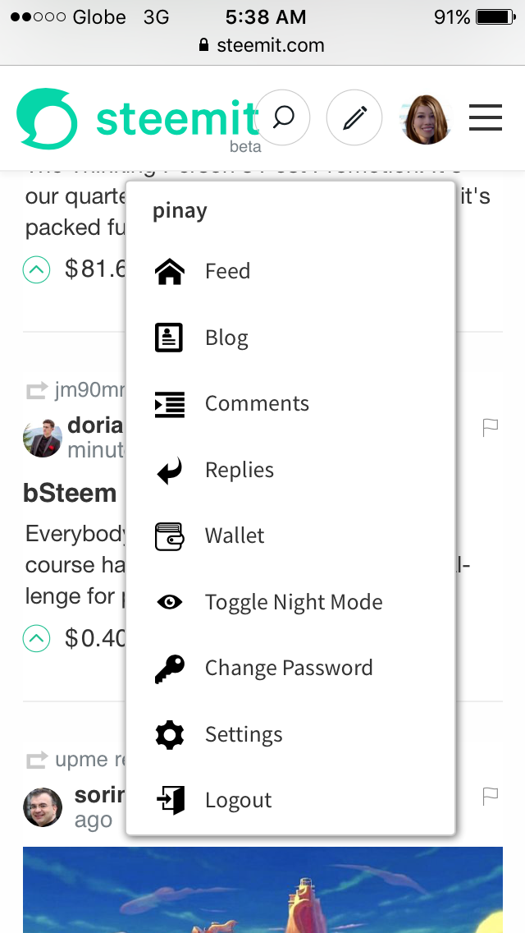
Task: Tap the pencil compose post icon
Action: point(354,117)
